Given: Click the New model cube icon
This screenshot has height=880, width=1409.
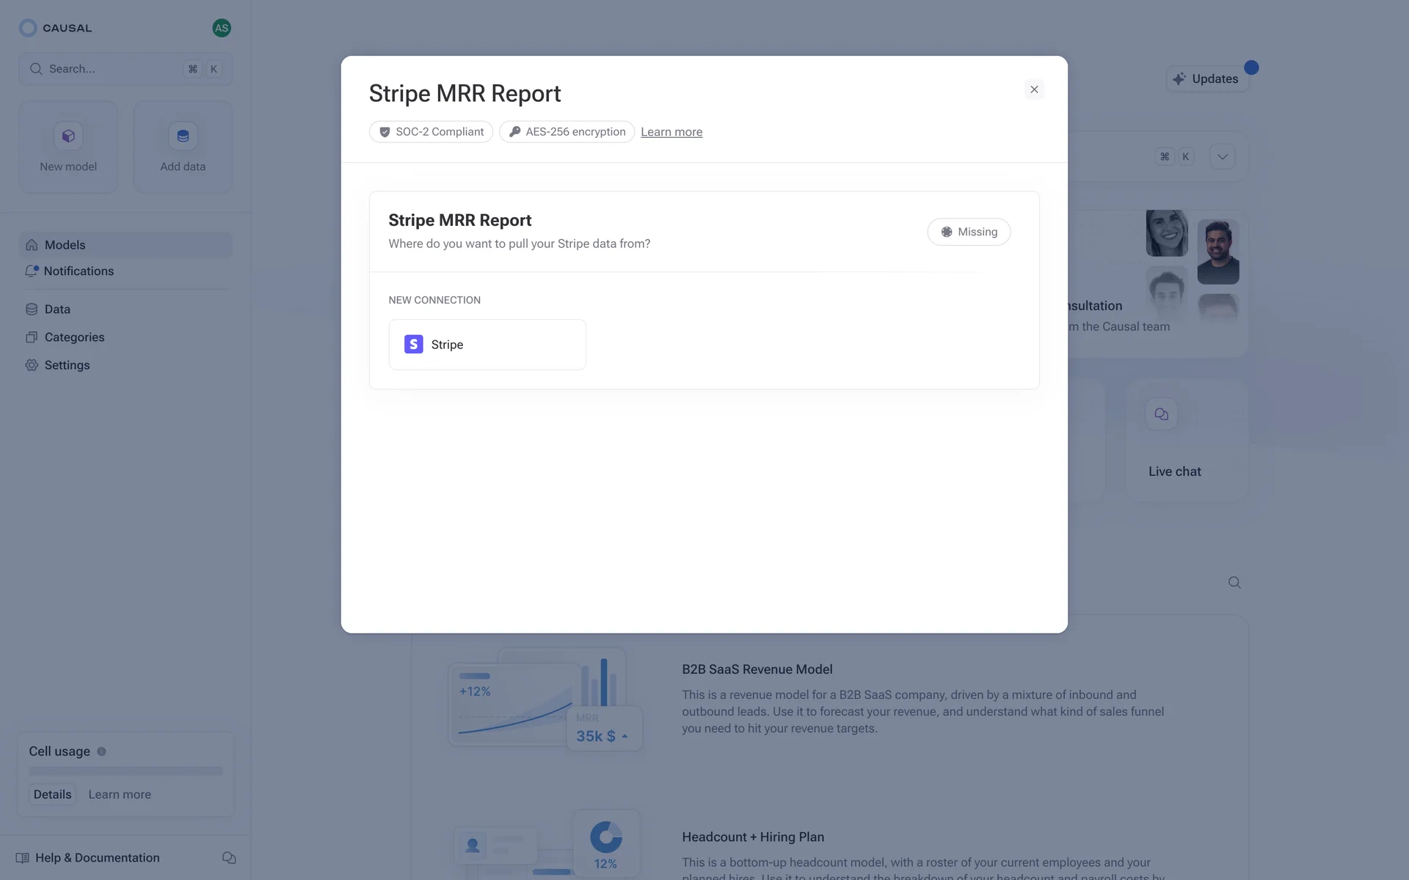Looking at the screenshot, I should [68, 136].
